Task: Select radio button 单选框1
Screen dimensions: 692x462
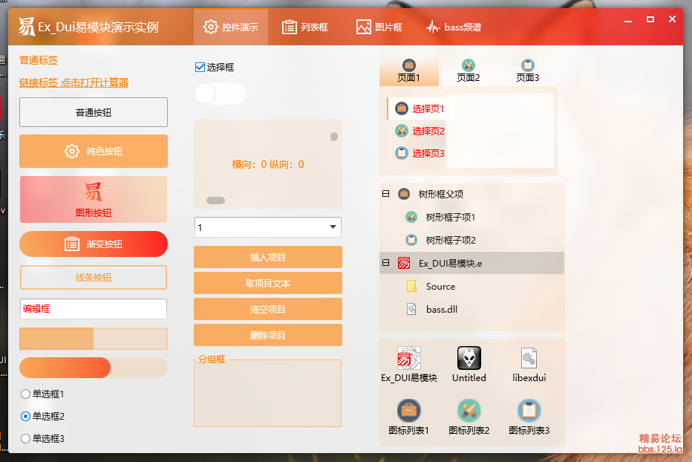Action: (x=25, y=394)
